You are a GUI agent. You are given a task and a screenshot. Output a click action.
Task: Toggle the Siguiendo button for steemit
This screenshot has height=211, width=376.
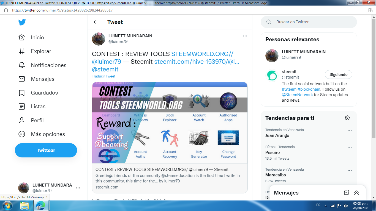339,74
